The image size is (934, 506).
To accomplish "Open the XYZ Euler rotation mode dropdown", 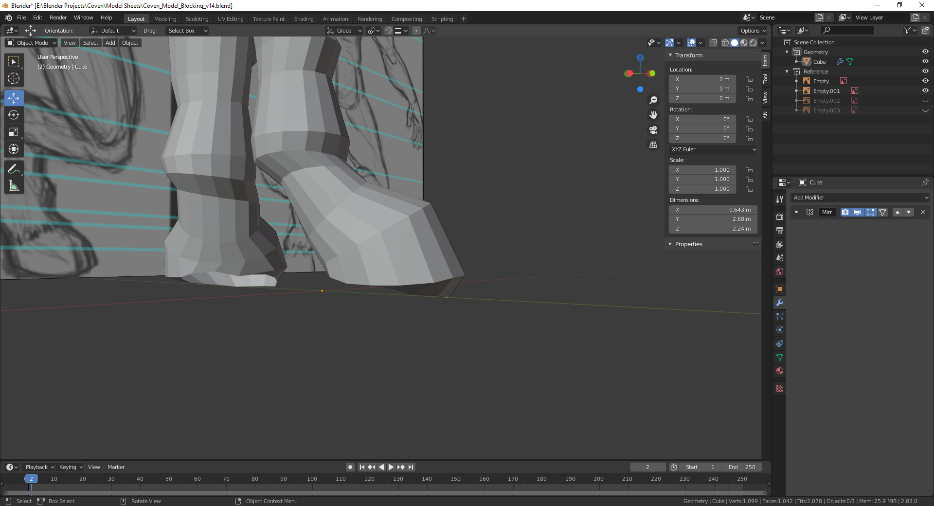I will 713,149.
